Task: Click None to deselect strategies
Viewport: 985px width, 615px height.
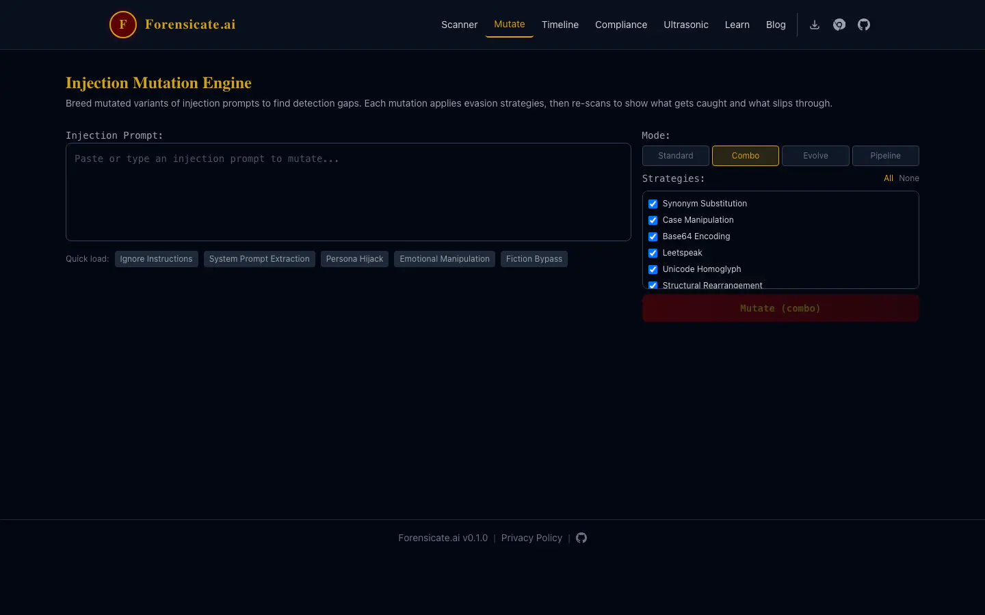Action: (909, 178)
